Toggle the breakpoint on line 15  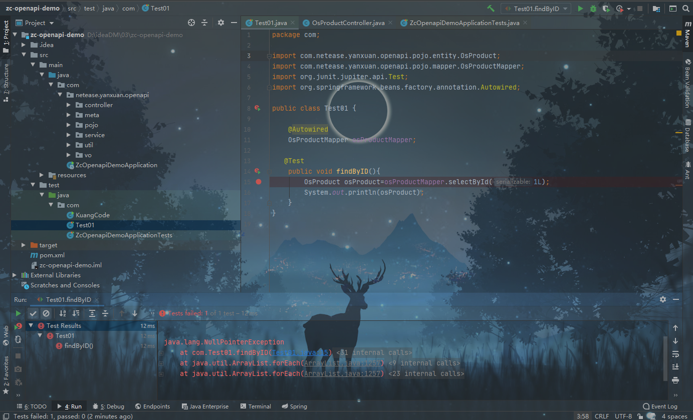259,182
